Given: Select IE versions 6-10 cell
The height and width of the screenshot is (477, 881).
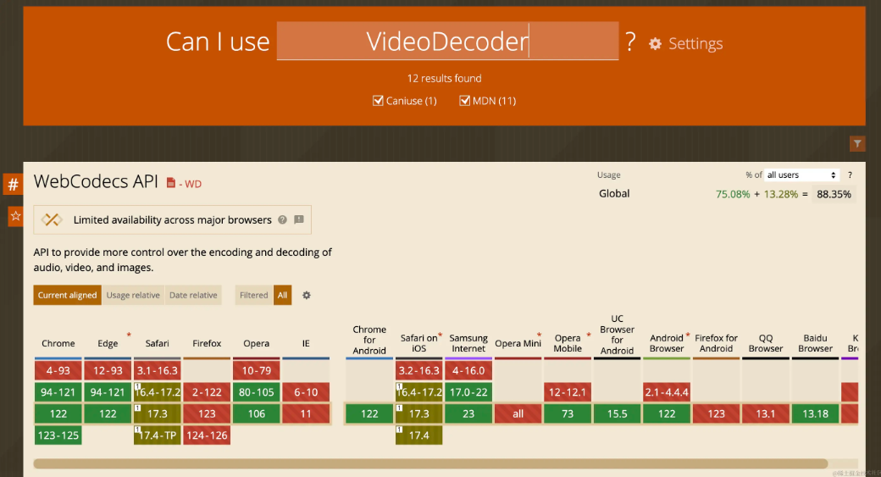Looking at the screenshot, I should [x=306, y=392].
